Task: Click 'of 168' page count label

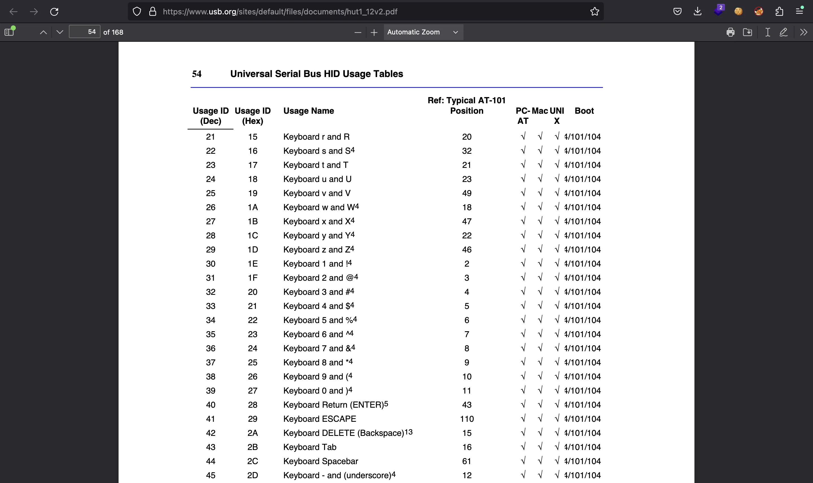Action: (x=113, y=32)
